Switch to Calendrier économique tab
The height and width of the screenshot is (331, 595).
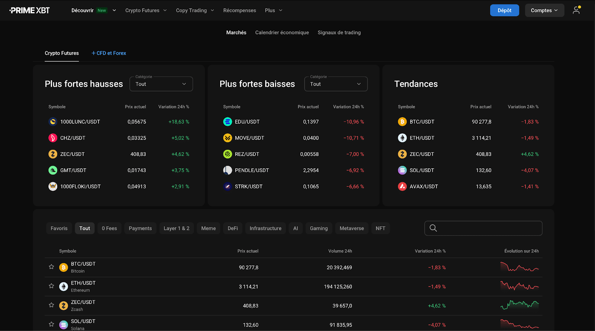click(x=282, y=33)
